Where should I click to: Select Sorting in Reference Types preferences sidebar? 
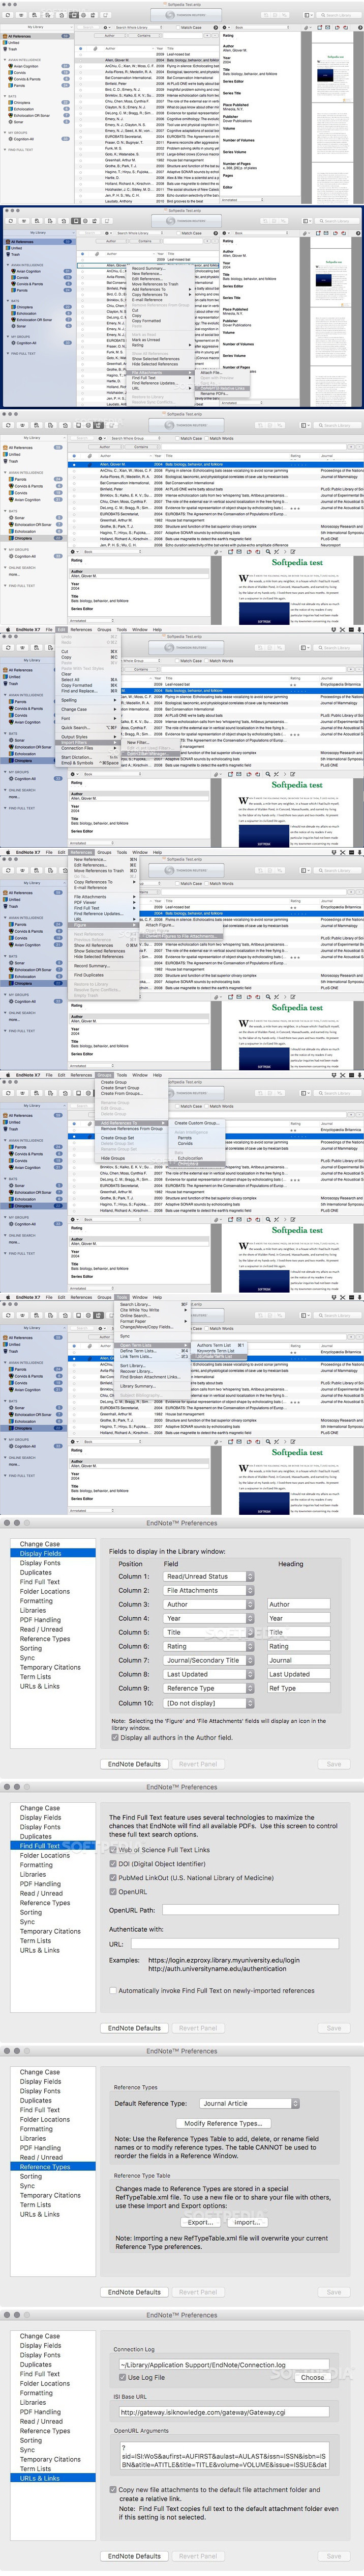point(31,2176)
